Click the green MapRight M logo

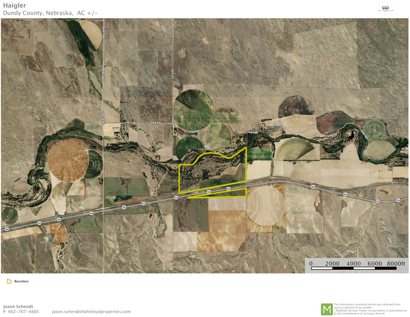(x=326, y=309)
